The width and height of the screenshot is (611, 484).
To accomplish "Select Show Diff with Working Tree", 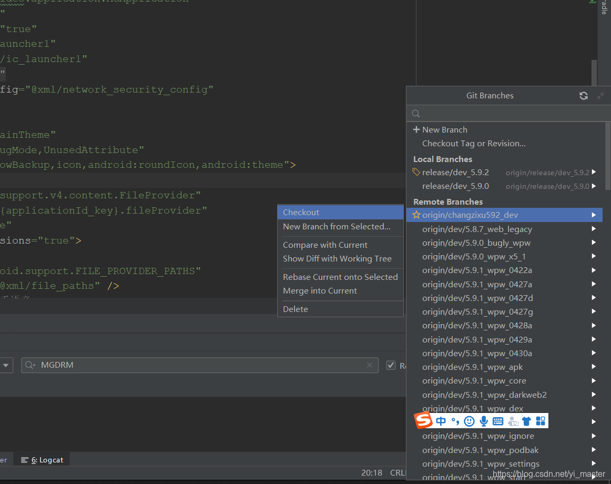I will 340,259.
